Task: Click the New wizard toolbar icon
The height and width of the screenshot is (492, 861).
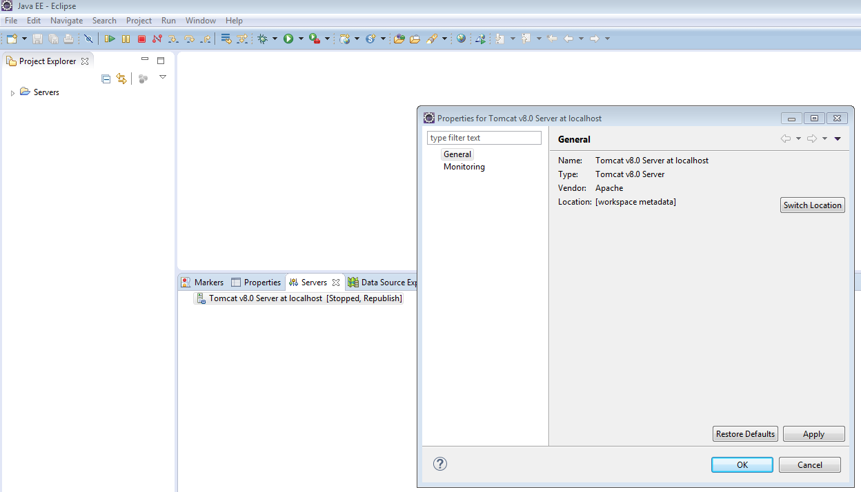Action: click(x=11, y=39)
